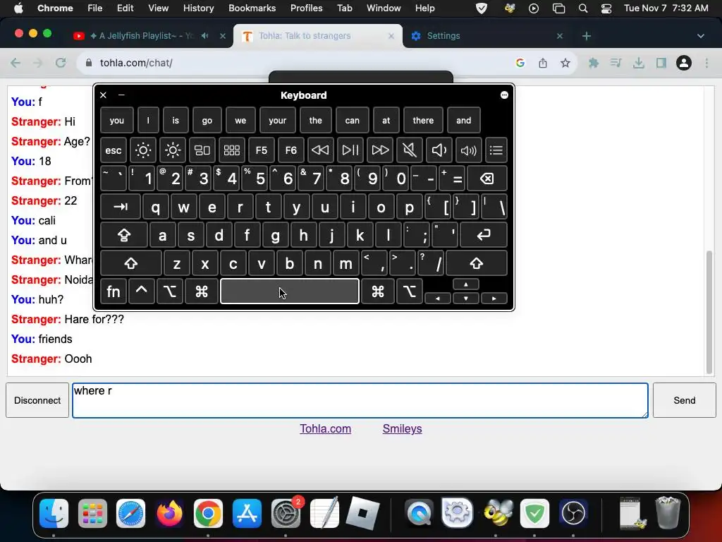Expand the tab search chevron
Screen dimensions: 722x542
coord(701,36)
